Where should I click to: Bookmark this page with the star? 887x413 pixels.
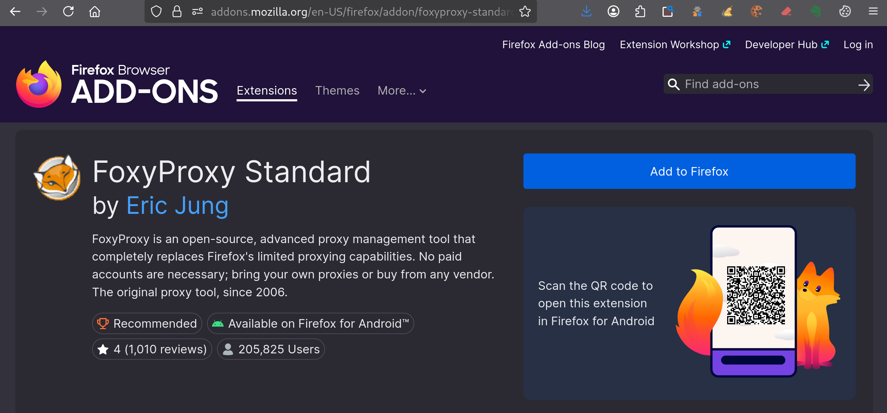coord(525,12)
